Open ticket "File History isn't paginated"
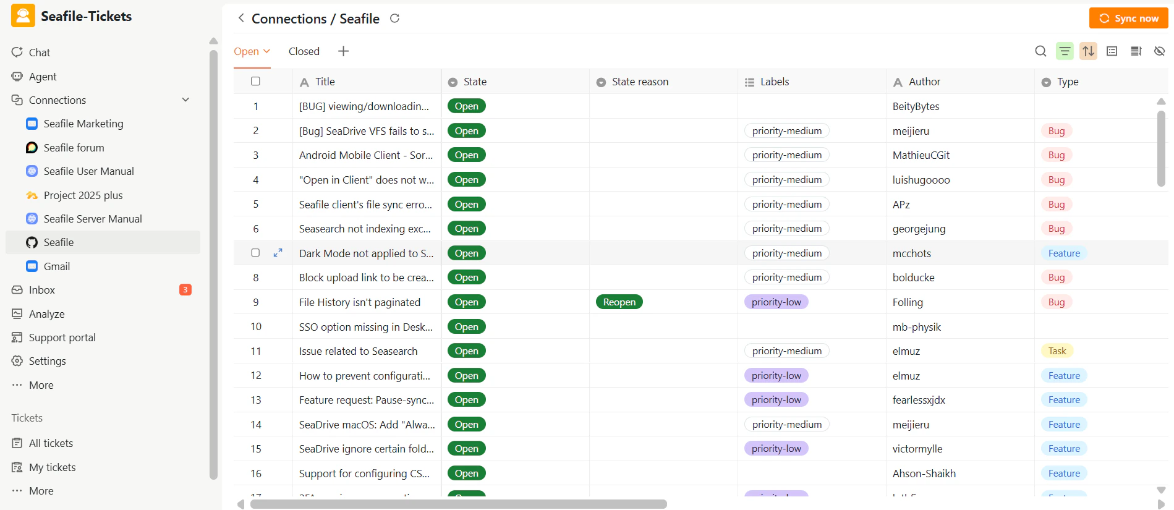 360,302
